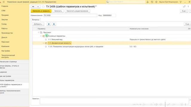Click Порошок от грязно-белого value cell
The image size is (191, 107).
(x=147, y=40)
